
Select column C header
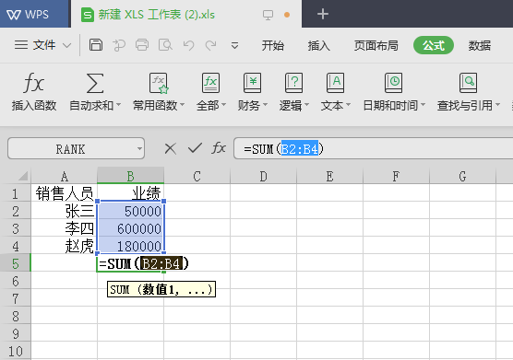click(197, 176)
